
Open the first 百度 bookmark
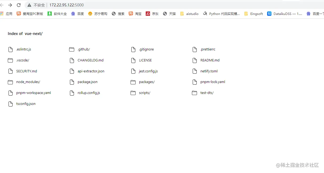pos(77,14)
